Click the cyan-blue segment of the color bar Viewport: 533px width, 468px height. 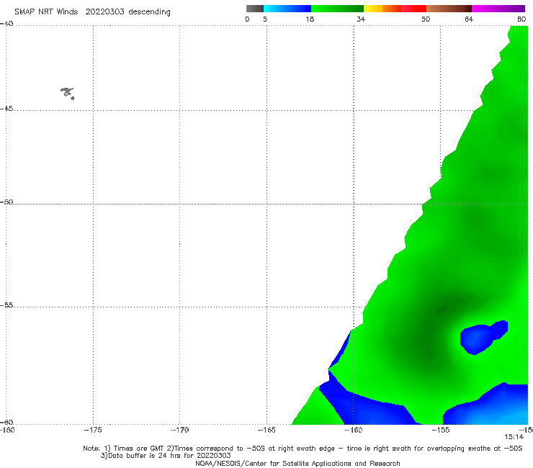coord(287,9)
